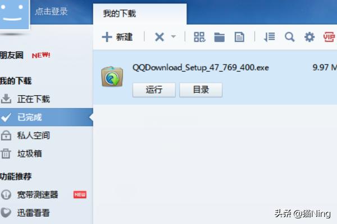337x224 pixels.
Task: Open search with the magnifier icon
Action: coord(289,37)
